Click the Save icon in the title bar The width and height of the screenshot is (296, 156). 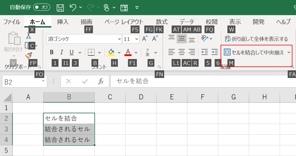click(x=60, y=8)
